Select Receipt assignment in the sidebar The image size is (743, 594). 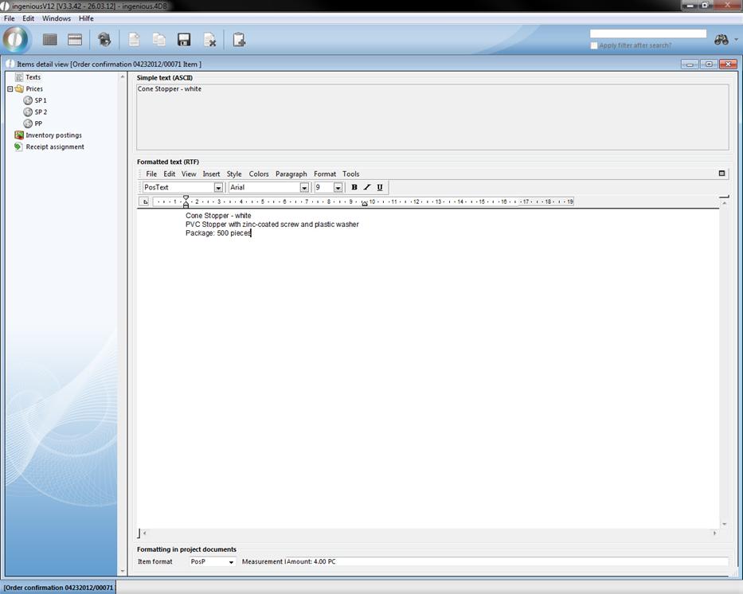54,147
